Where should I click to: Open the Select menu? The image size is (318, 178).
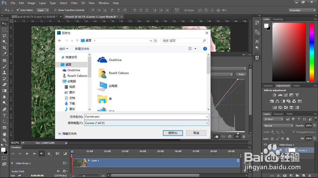[x=63, y=3]
